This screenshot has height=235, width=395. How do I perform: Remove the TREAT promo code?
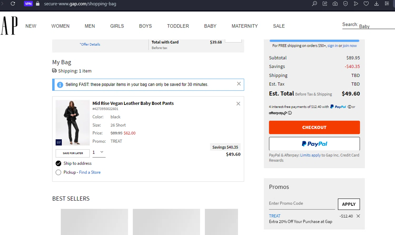[358, 216]
